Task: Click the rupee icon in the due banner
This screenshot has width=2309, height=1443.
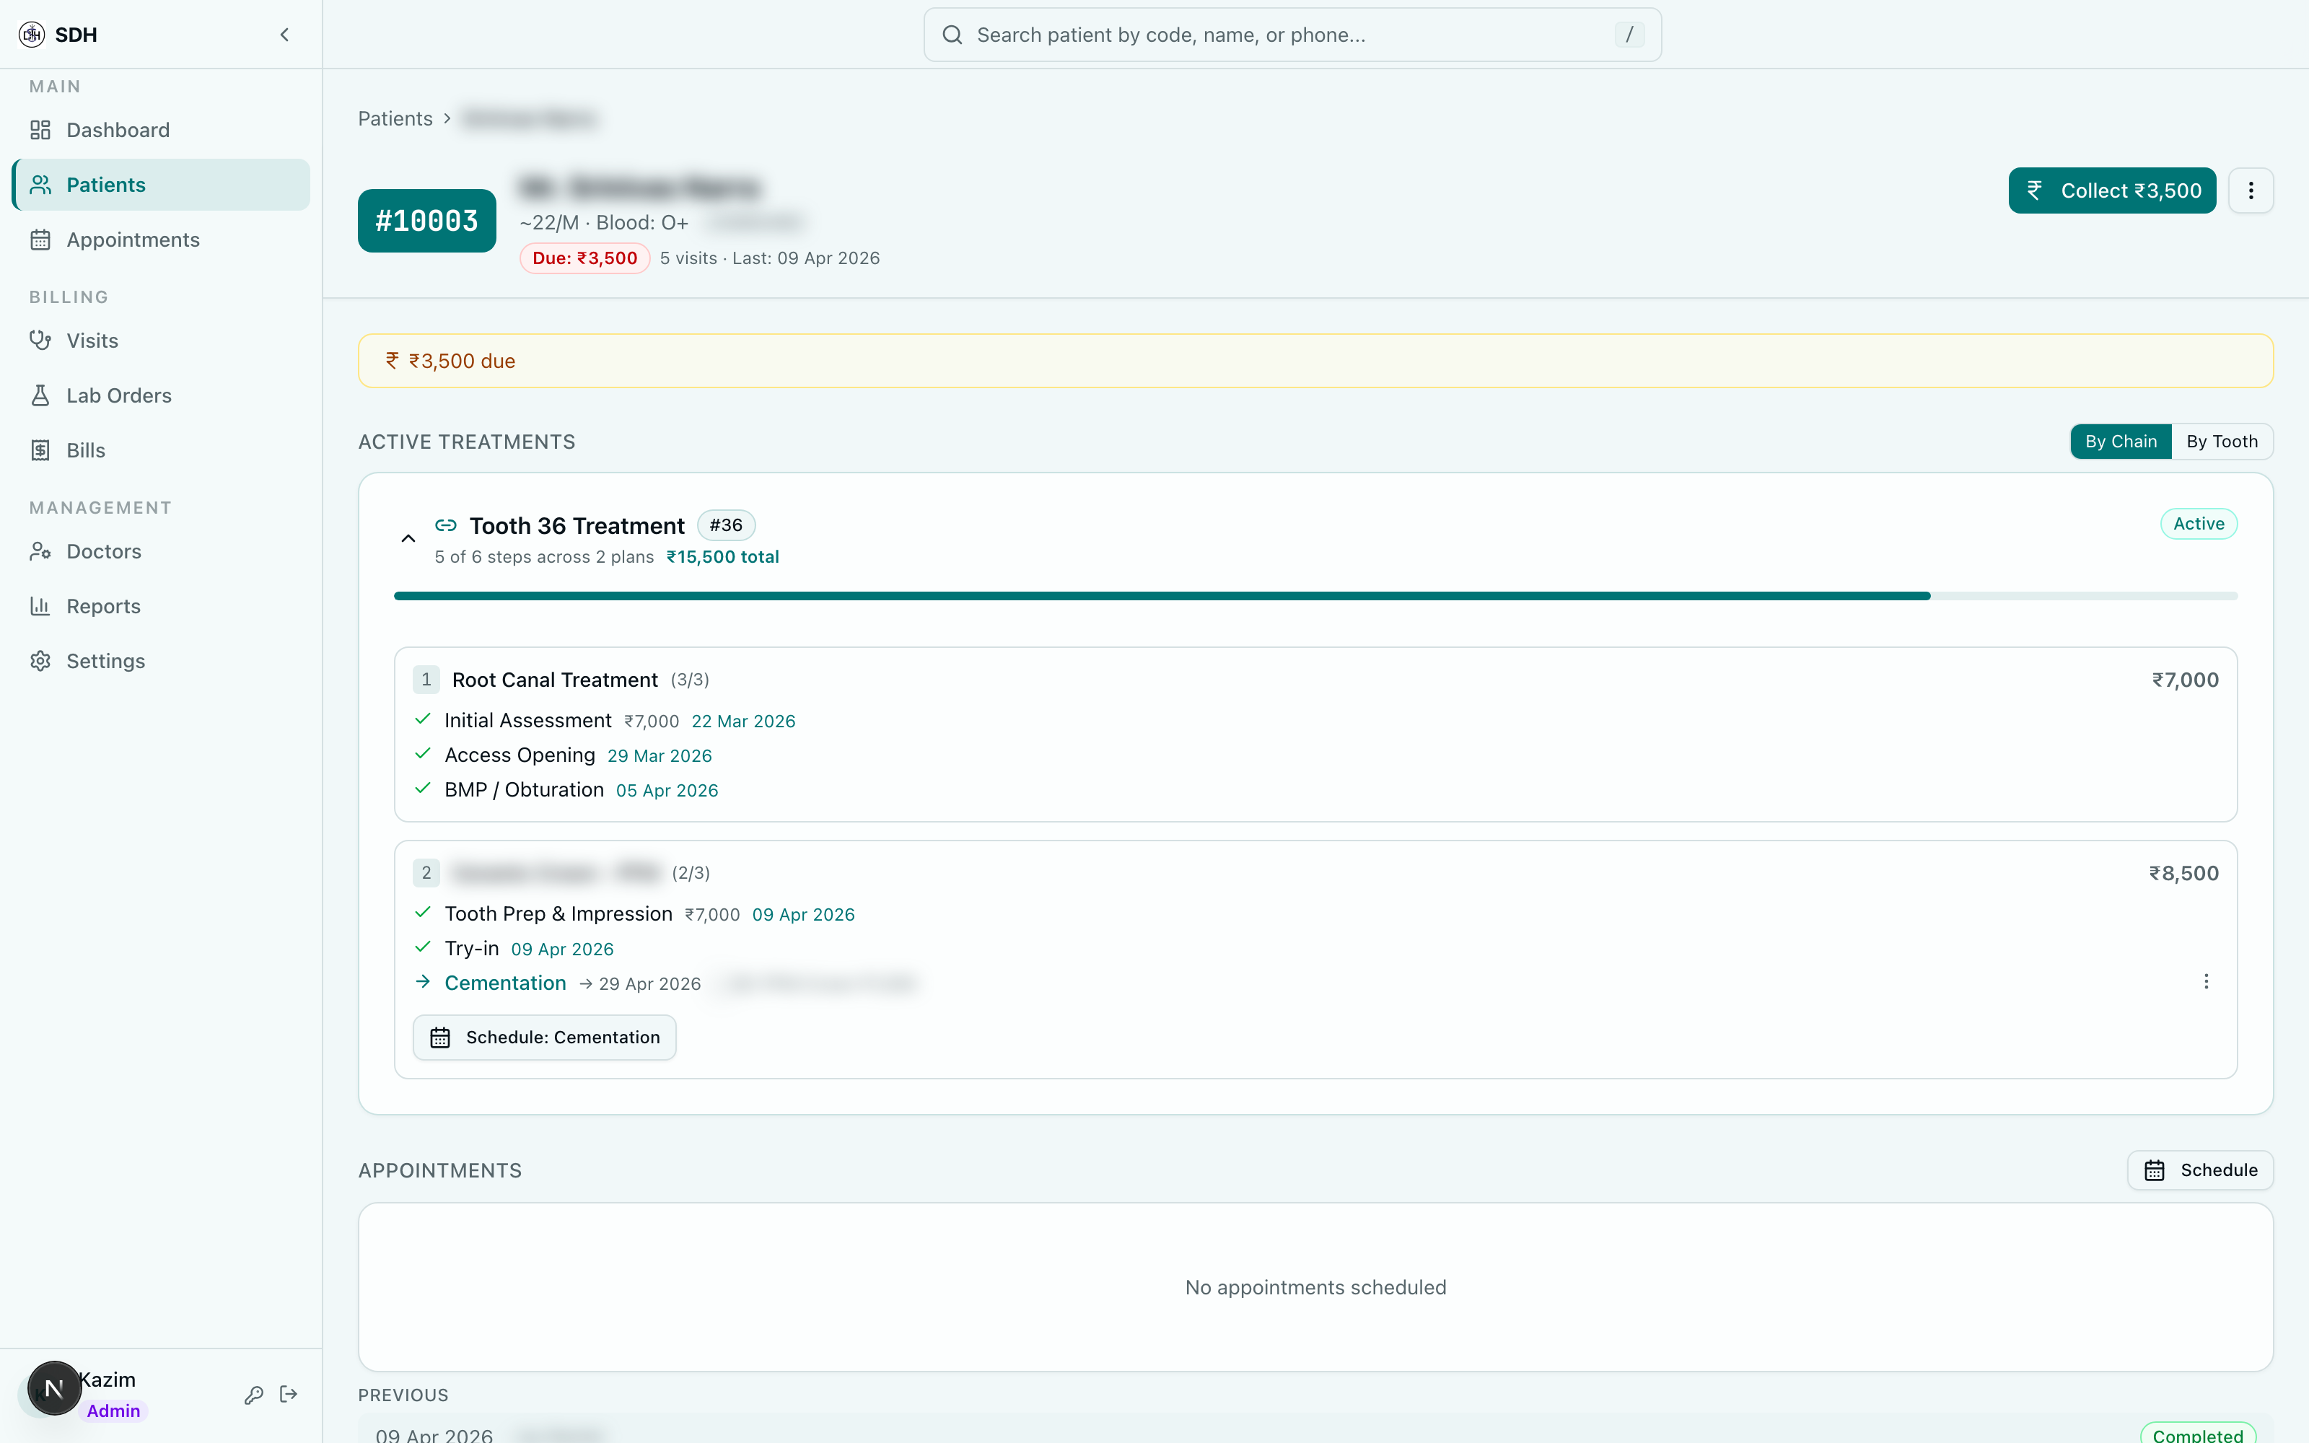Action: [x=392, y=361]
